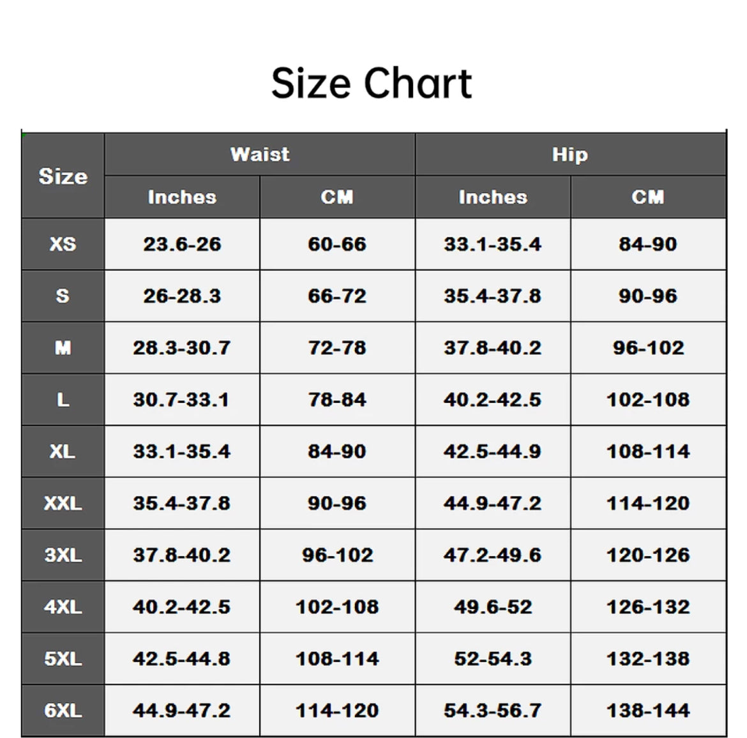Screen dimensions: 747x738
Task: Click hip inches value 49.6-52
Action: click(492, 606)
